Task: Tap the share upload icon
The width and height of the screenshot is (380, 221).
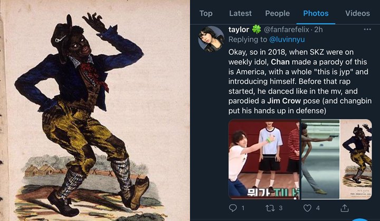Action: click(345, 208)
